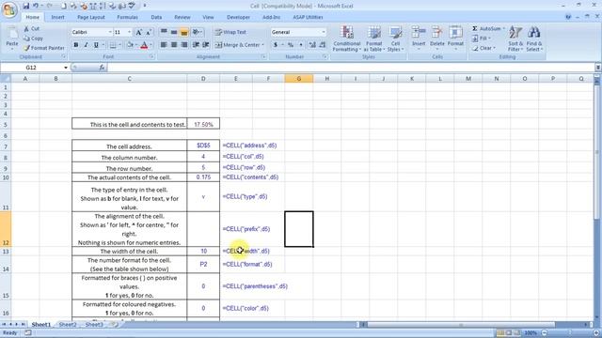602x338 pixels.
Task: Decrease font size with Shrink Font icon
Action: coord(149,32)
